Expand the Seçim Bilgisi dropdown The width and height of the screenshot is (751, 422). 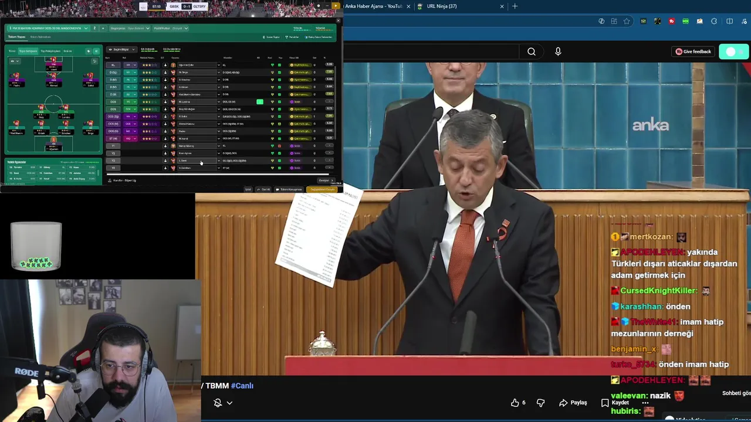121,49
